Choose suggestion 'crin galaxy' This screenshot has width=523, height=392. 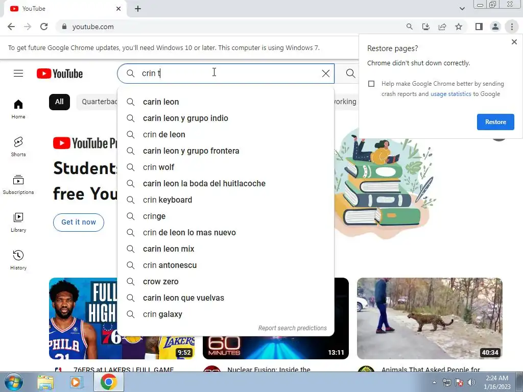pos(226,314)
